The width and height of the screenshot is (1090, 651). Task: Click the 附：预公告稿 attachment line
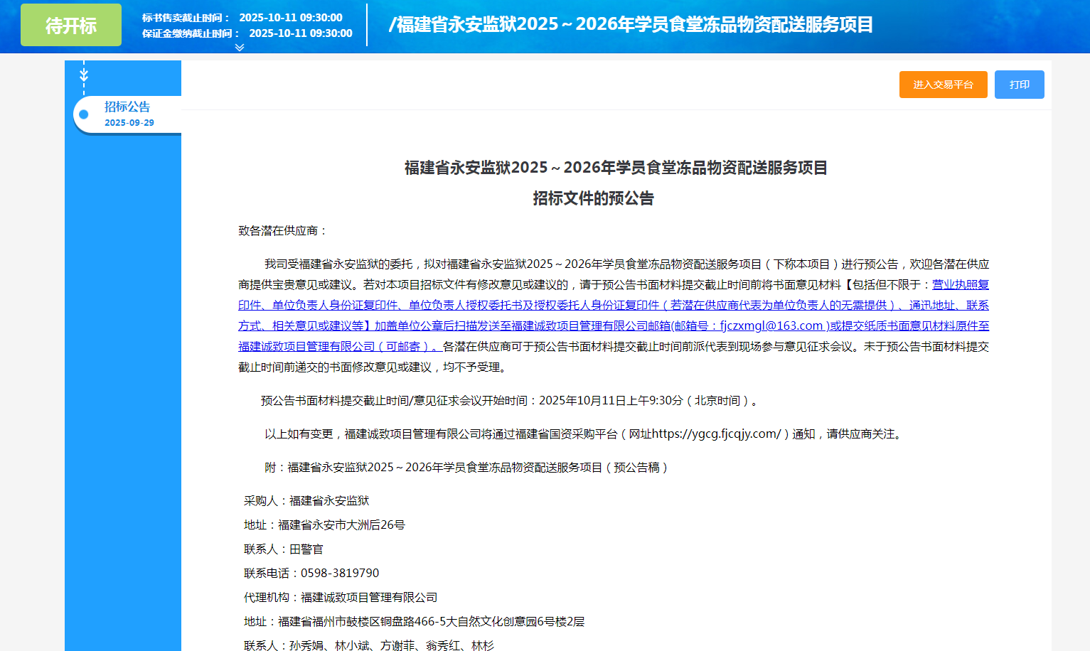click(466, 467)
